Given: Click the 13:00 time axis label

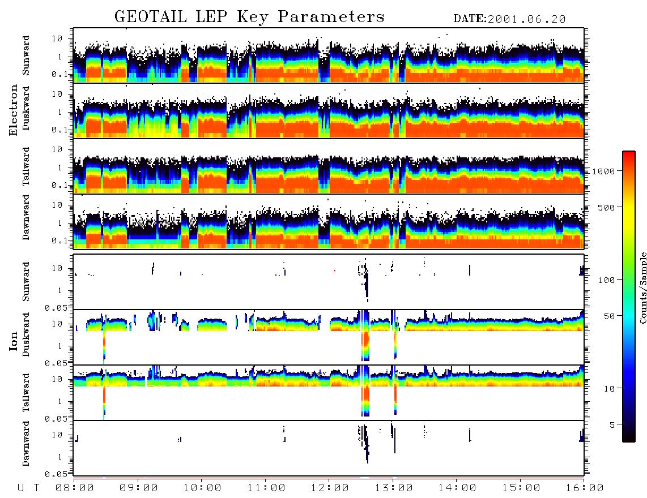Looking at the screenshot, I should pyautogui.click(x=394, y=488).
